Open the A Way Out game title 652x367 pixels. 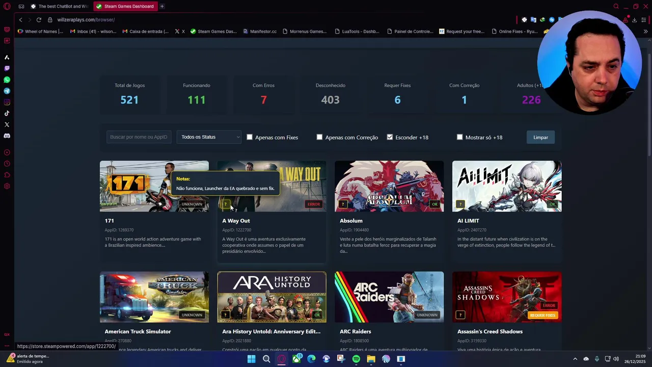coord(236,221)
